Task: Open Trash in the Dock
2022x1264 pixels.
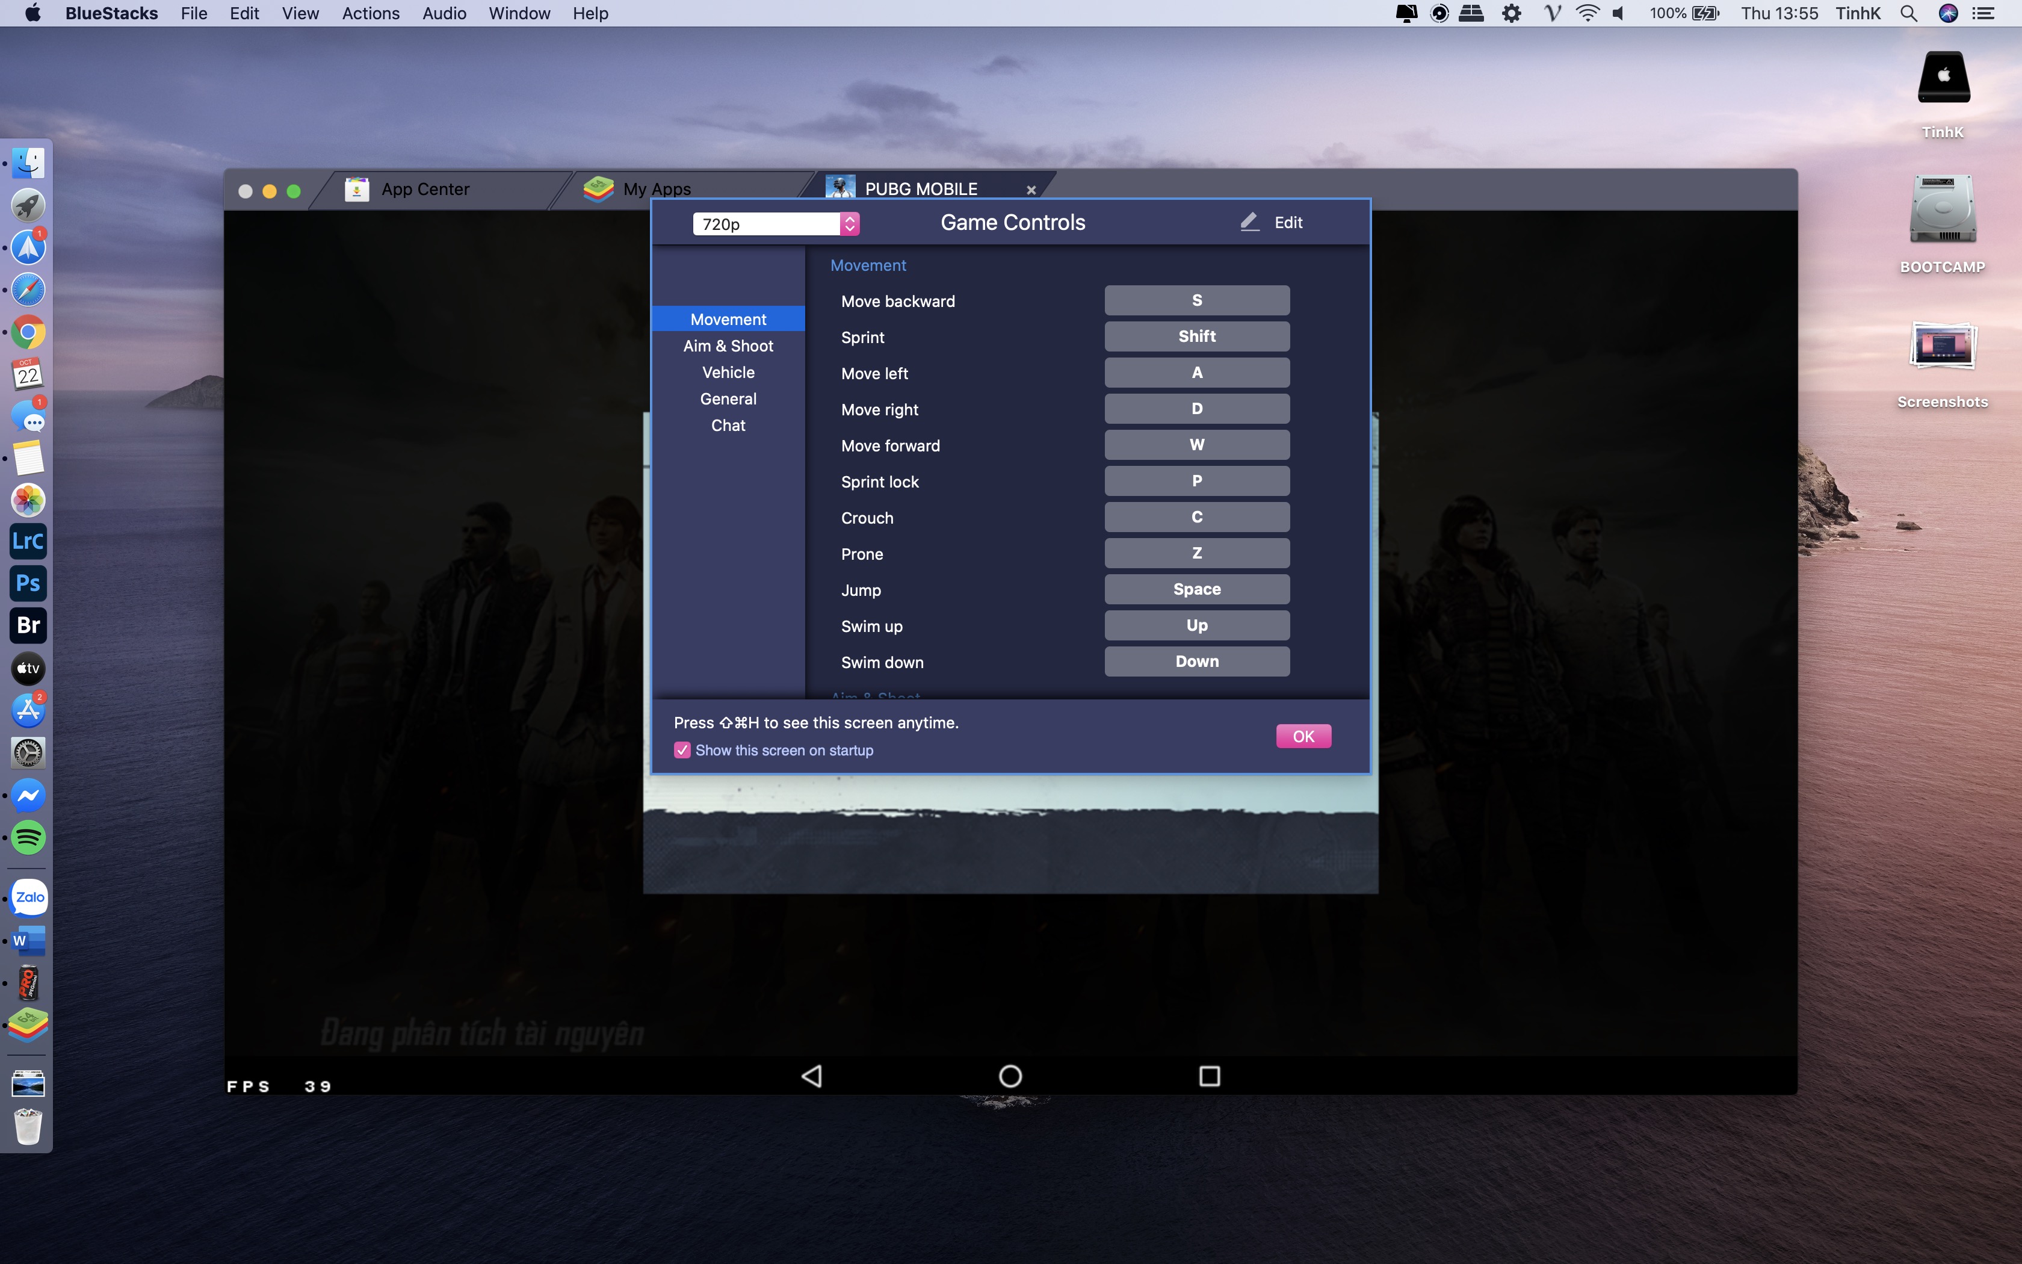Action: point(28,1126)
